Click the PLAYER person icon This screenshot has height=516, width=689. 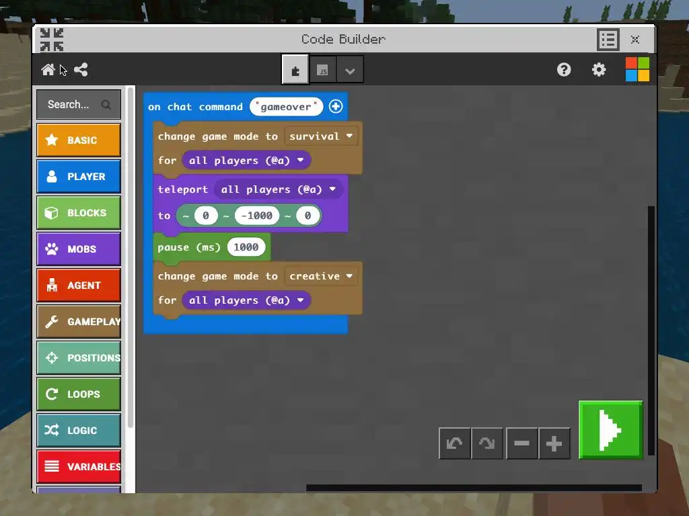point(51,177)
